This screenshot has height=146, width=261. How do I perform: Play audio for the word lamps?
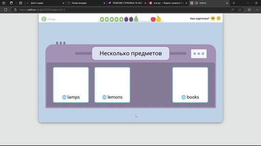[64, 97]
